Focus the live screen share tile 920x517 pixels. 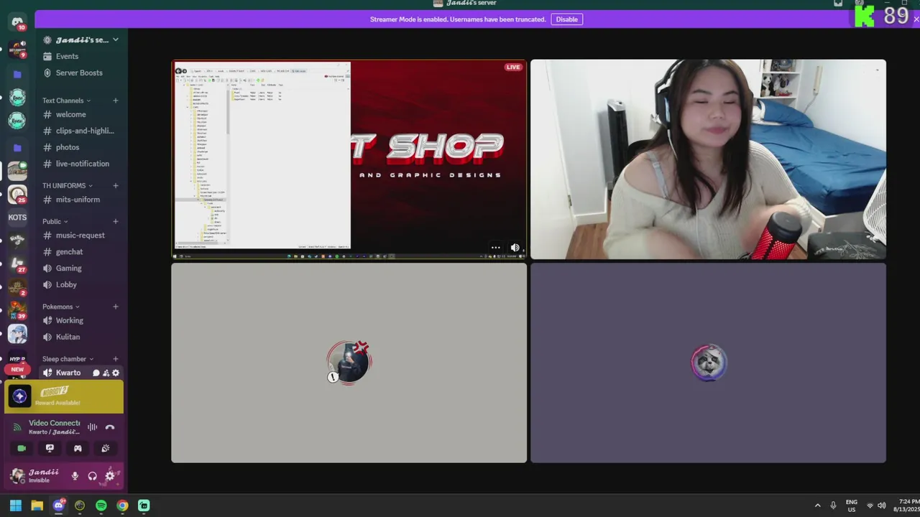click(x=349, y=159)
